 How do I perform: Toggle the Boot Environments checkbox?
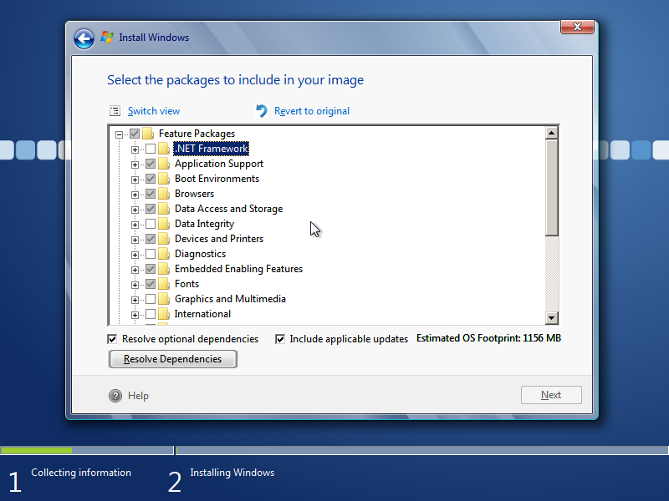point(151,179)
